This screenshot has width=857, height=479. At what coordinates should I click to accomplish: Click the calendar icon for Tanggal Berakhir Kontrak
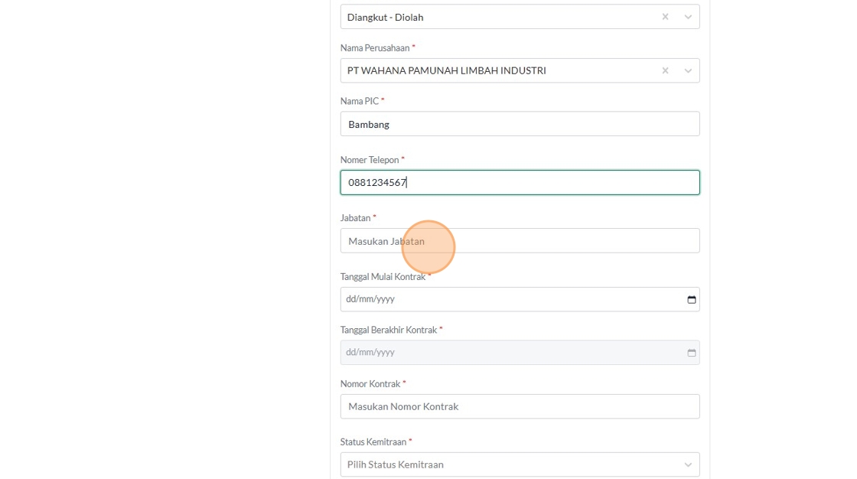click(x=692, y=353)
